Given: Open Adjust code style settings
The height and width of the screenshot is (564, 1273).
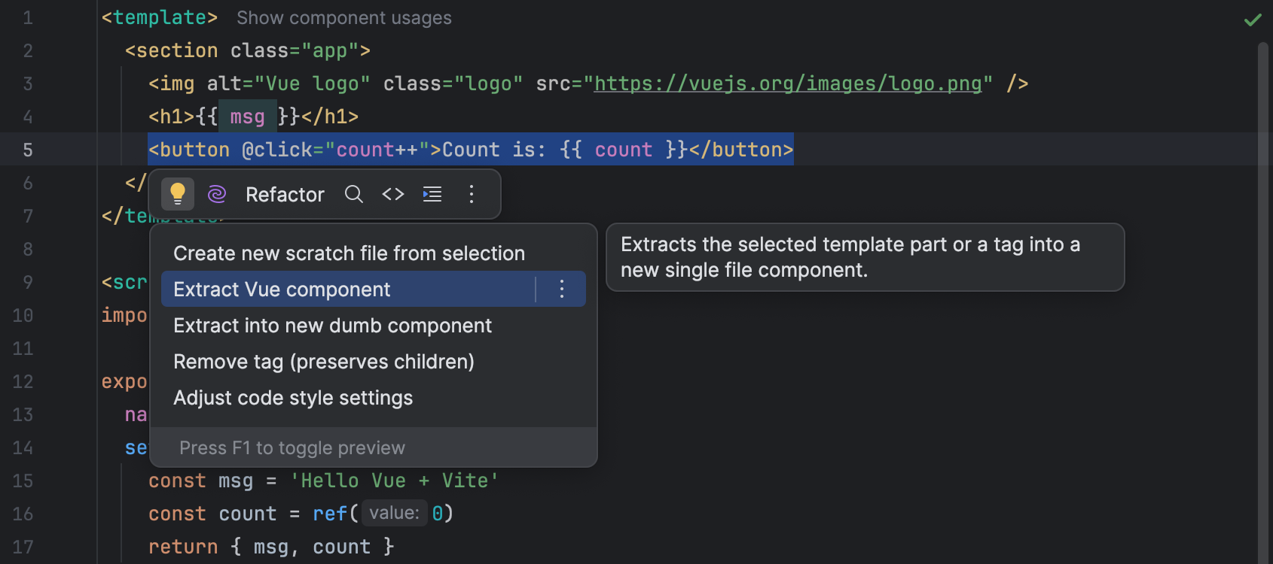Looking at the screenshot, I should point(292,398).
